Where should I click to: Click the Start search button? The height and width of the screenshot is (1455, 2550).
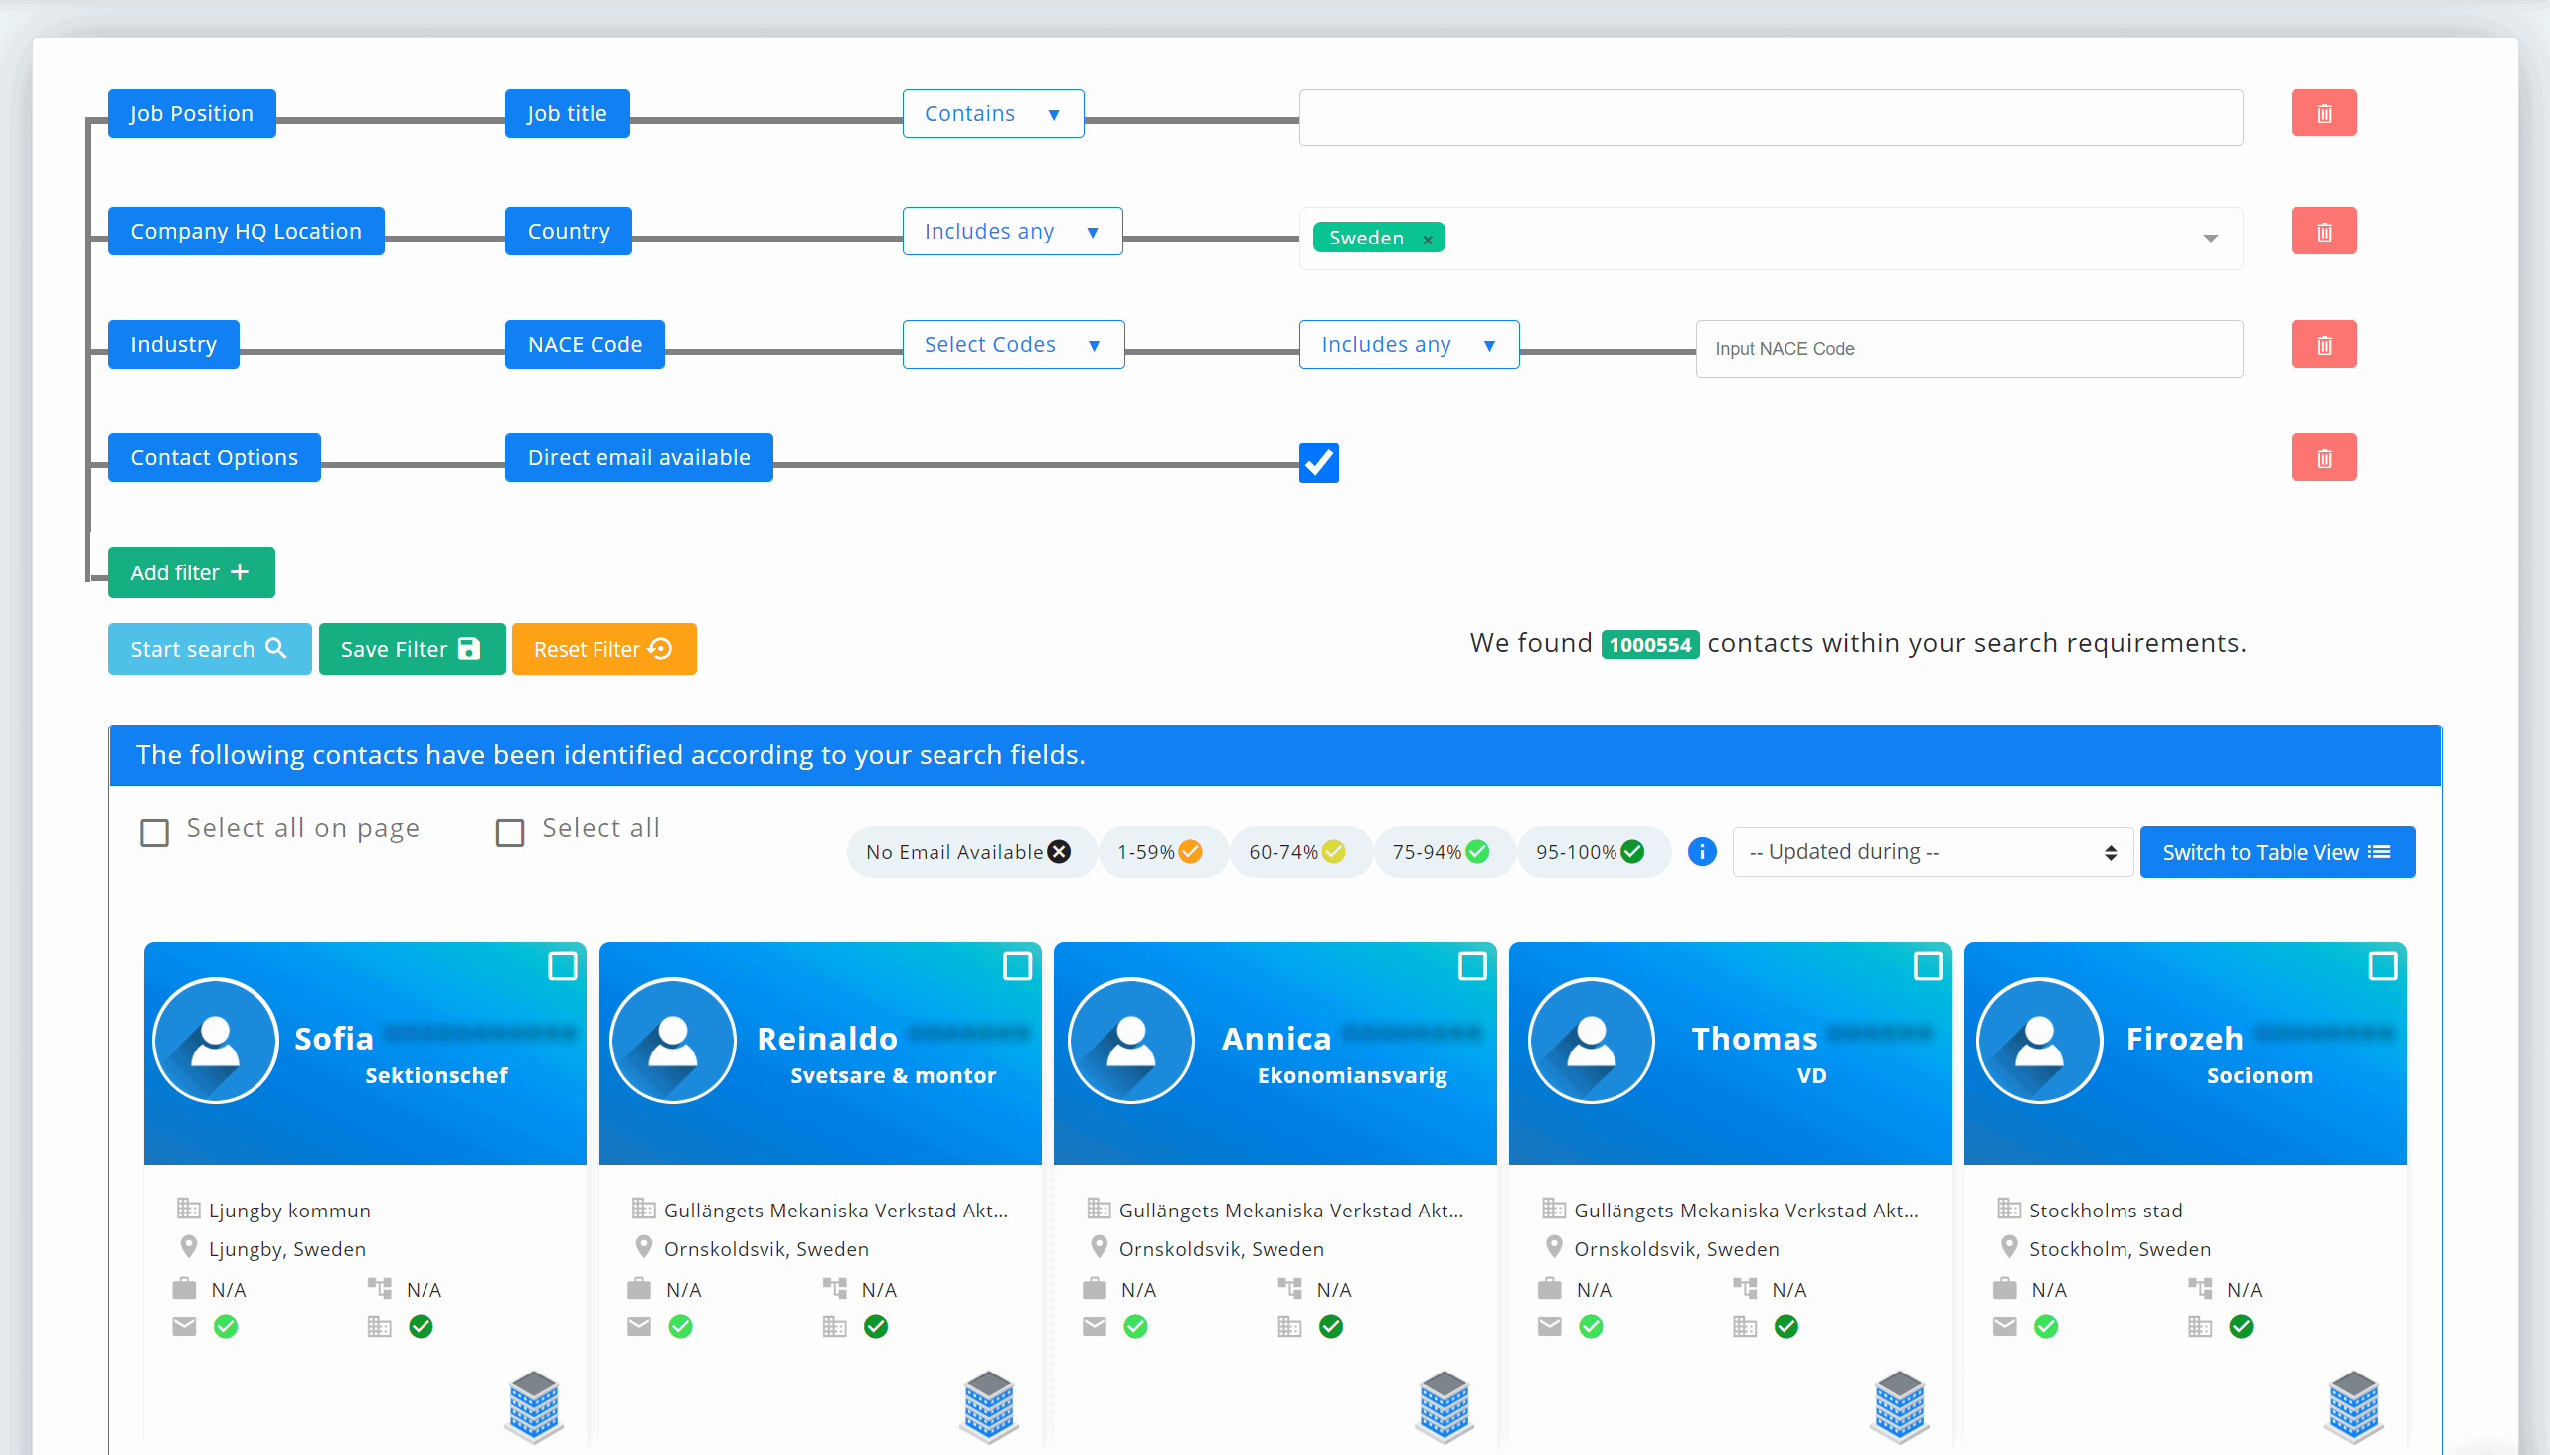pyautogui.click(x=209, y=650)
